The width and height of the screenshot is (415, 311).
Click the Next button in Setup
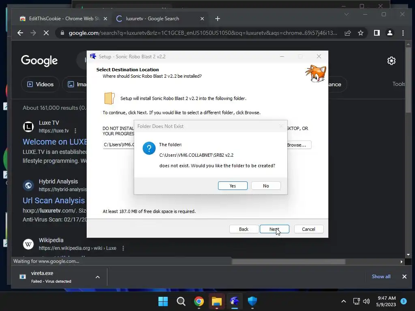[274, 229]
